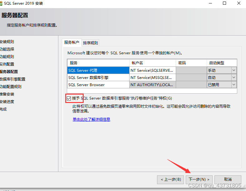
Task: Select the 服务器配置 step in sidebar
Action: pyautogui.click(x=9, y=72)
